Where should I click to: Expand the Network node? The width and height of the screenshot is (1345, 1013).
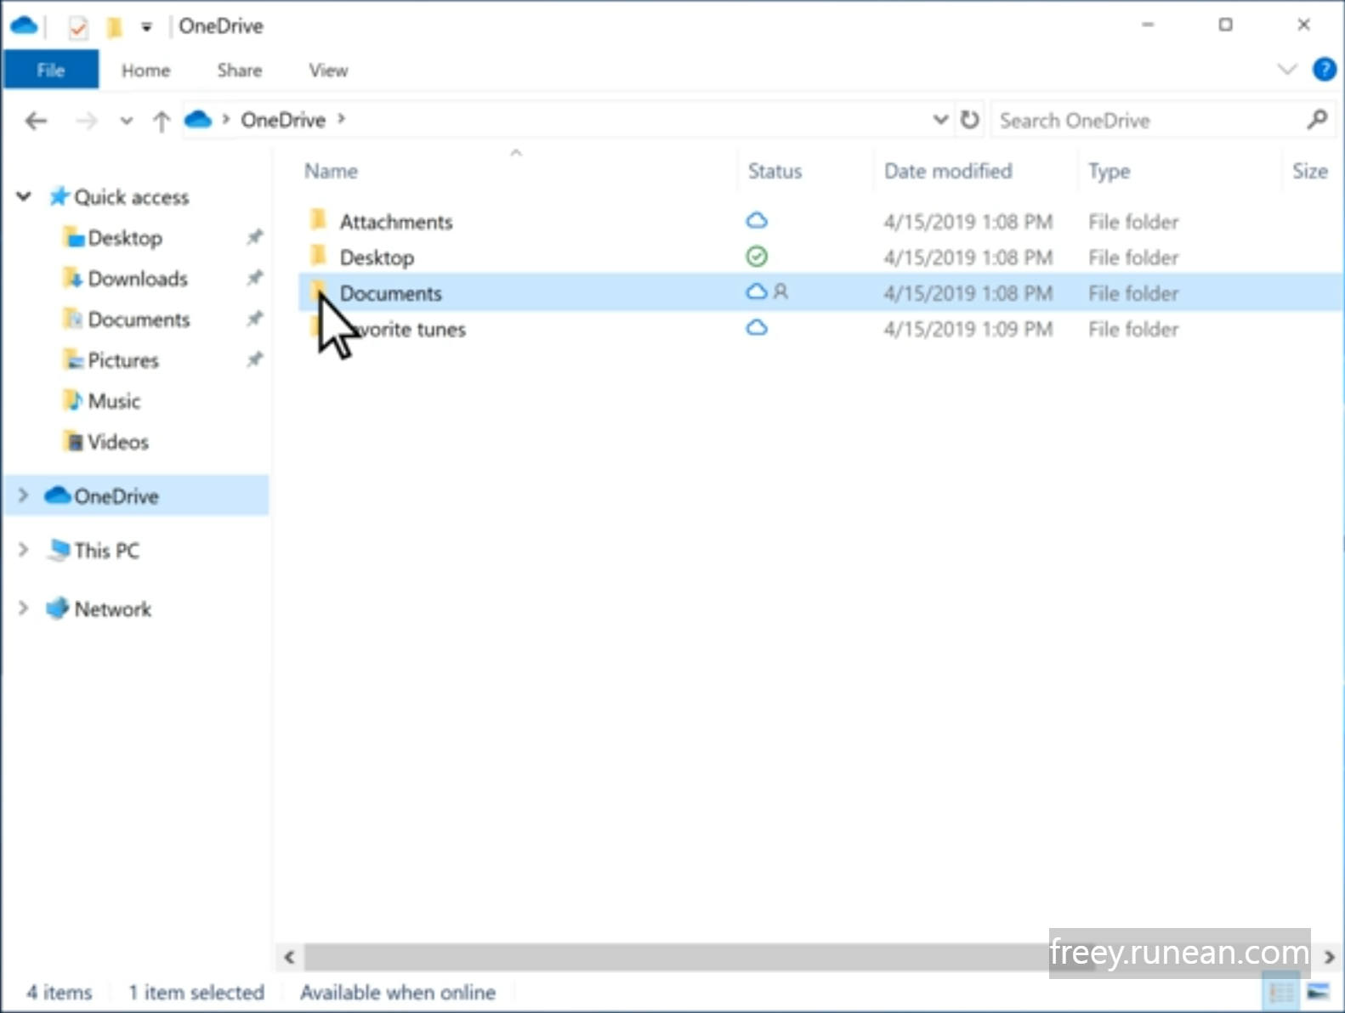23,608
